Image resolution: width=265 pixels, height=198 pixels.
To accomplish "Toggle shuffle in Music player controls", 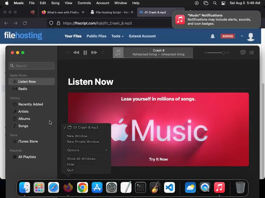I will [68, 53].
